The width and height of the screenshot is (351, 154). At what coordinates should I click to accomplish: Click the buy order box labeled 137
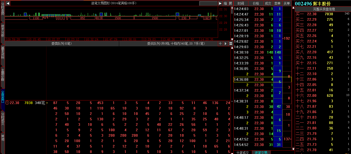(287, 139)
